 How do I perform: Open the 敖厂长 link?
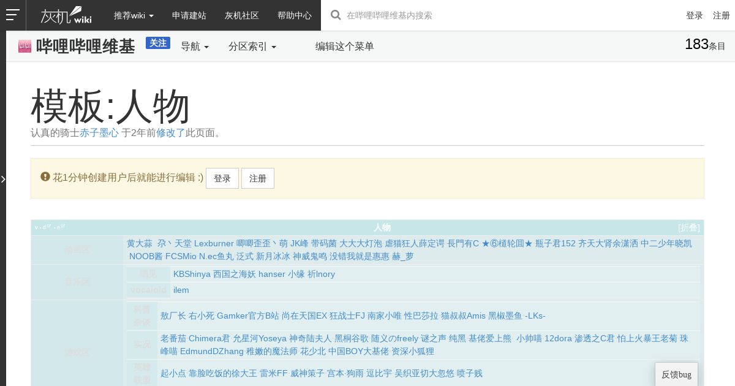pyautogui.click(x=173, y=316)
